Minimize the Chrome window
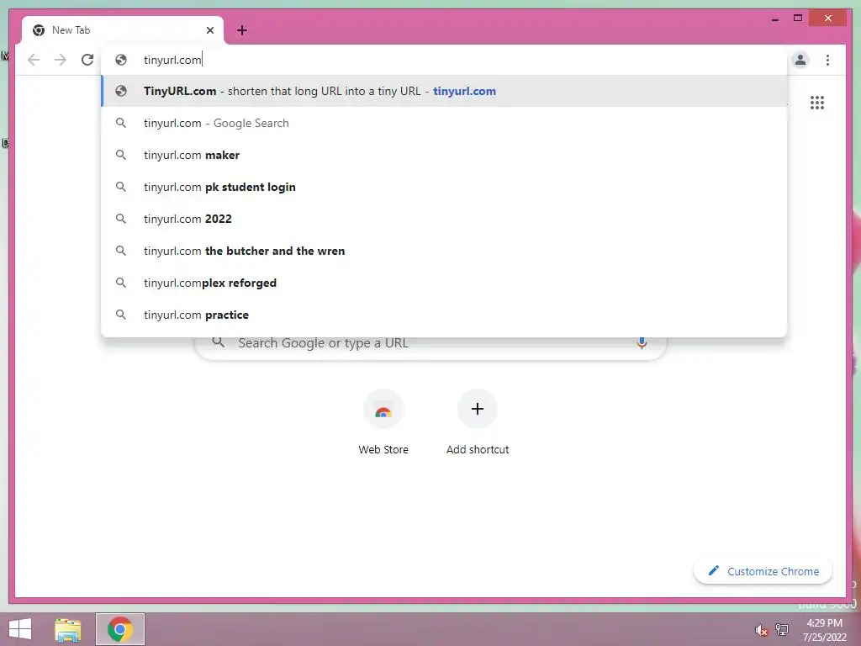The image size is (861, 646). 774,19
